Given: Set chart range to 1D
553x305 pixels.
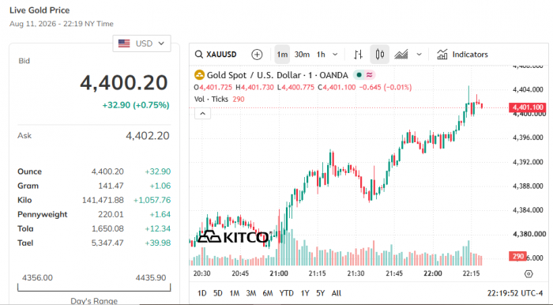Looking at the screenshot, I should coord(201,293).
